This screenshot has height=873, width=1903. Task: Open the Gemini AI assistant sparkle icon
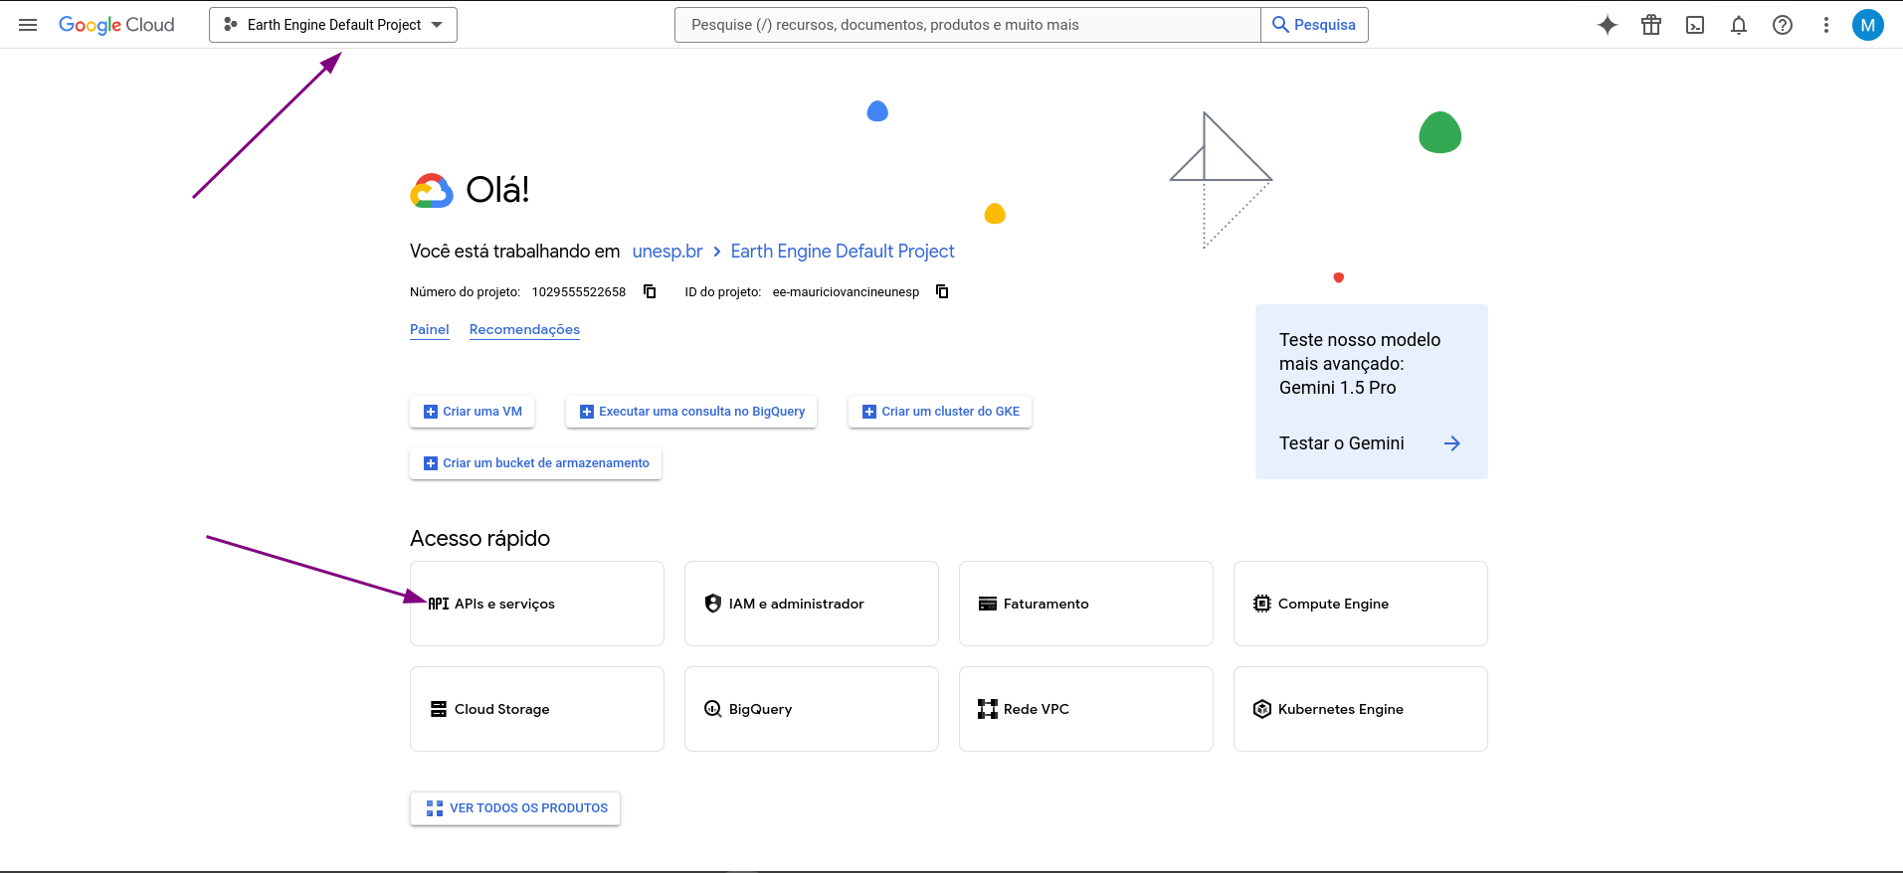tap(1608, 25)
